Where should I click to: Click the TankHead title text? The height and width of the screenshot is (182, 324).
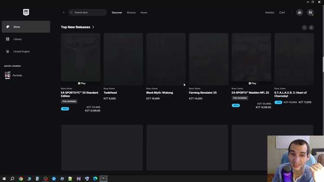point(110,93)
